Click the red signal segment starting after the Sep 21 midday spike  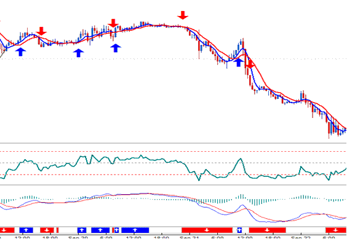click(x=268, y=230)
